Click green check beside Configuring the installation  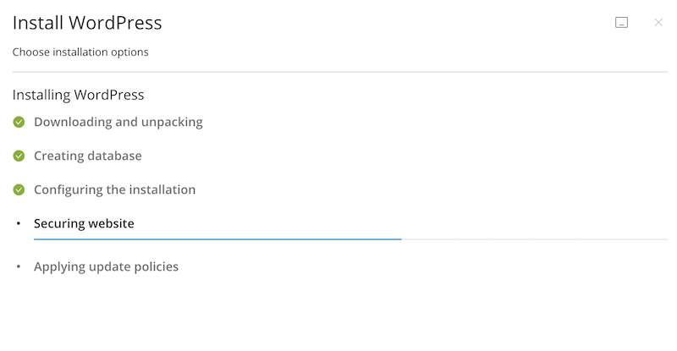pyautogui.click(x=19, y=189)
